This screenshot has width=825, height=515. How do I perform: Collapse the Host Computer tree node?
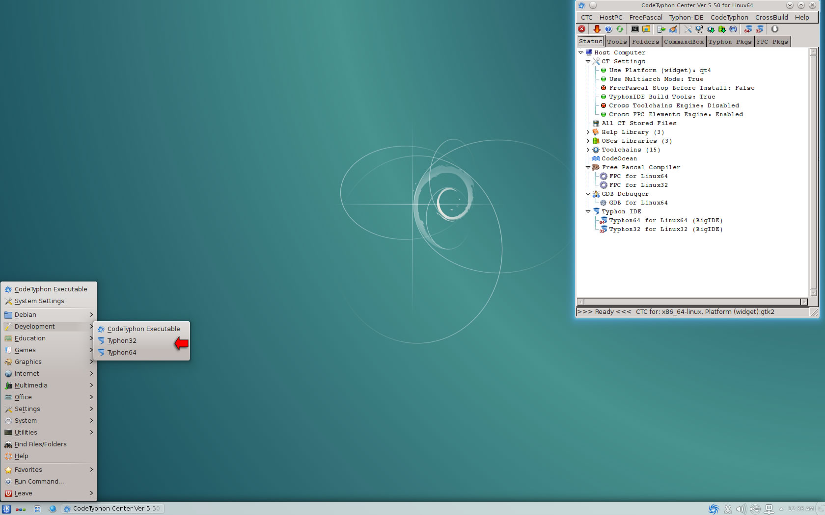tap(580, 52)
